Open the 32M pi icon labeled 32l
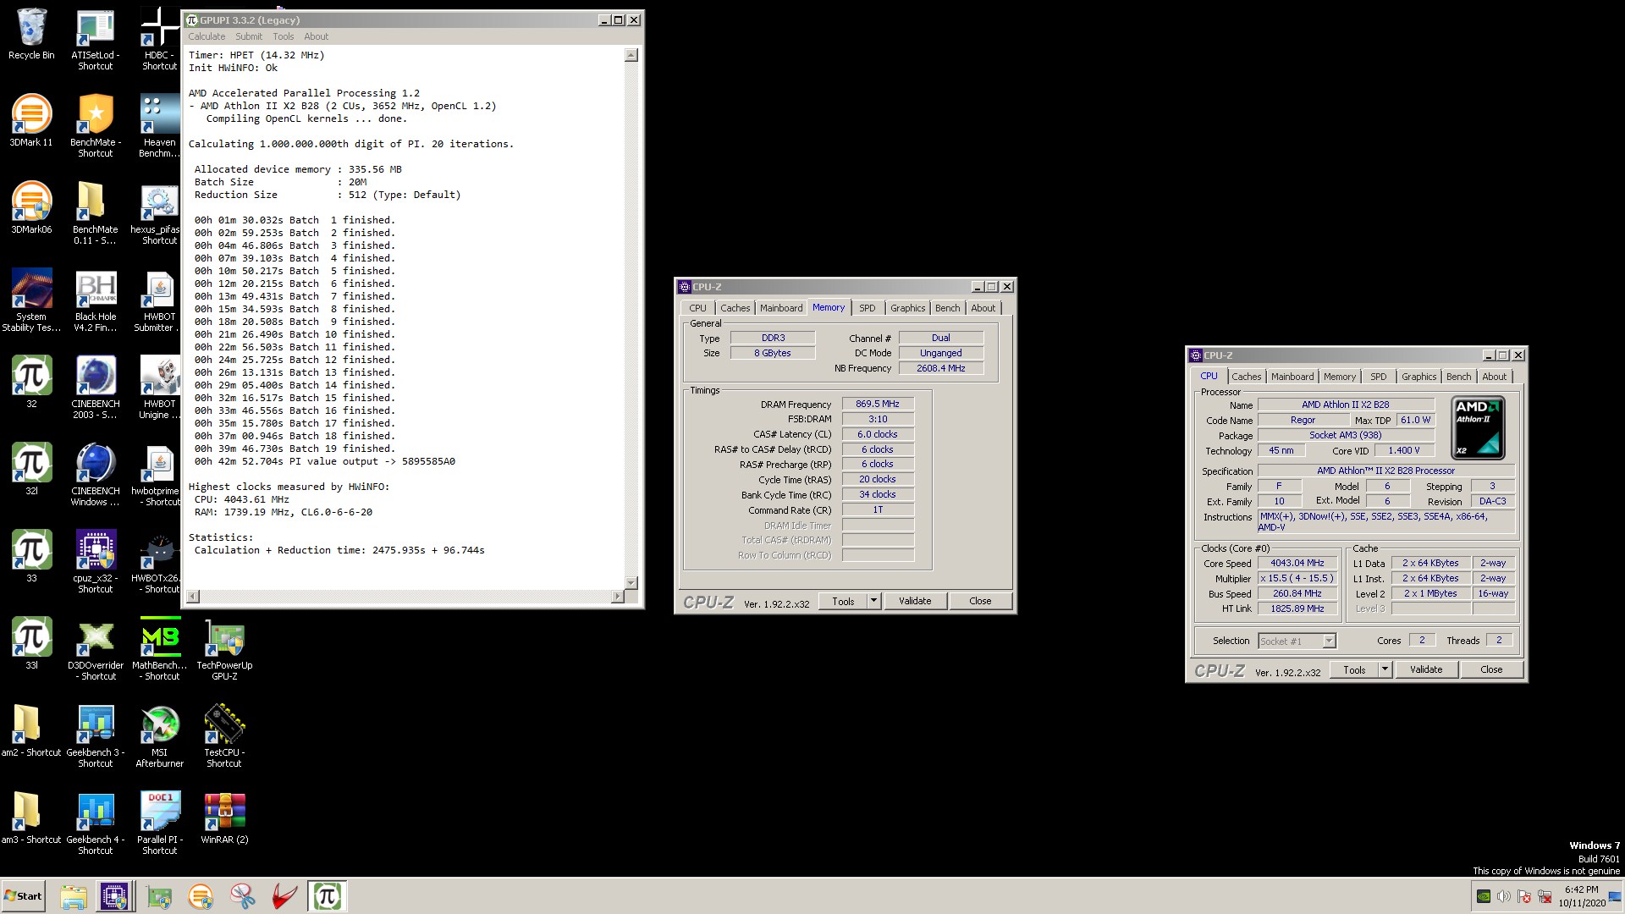This screenshot has width=1625, height=914. (x=31, y=470)
